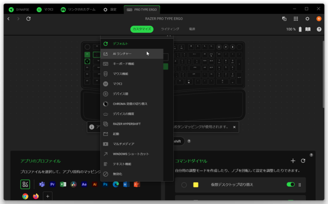Open the Firefox app profile
The width and height of the screenshot is (328, 204).
(36, 196)
